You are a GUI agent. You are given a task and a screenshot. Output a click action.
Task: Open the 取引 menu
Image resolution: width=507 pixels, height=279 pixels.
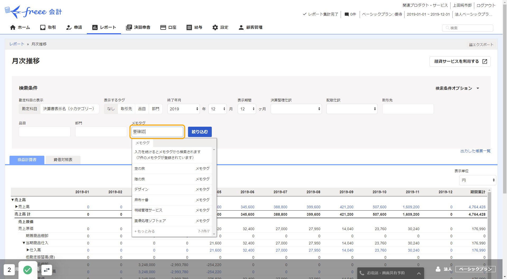(x=48, y=27)
